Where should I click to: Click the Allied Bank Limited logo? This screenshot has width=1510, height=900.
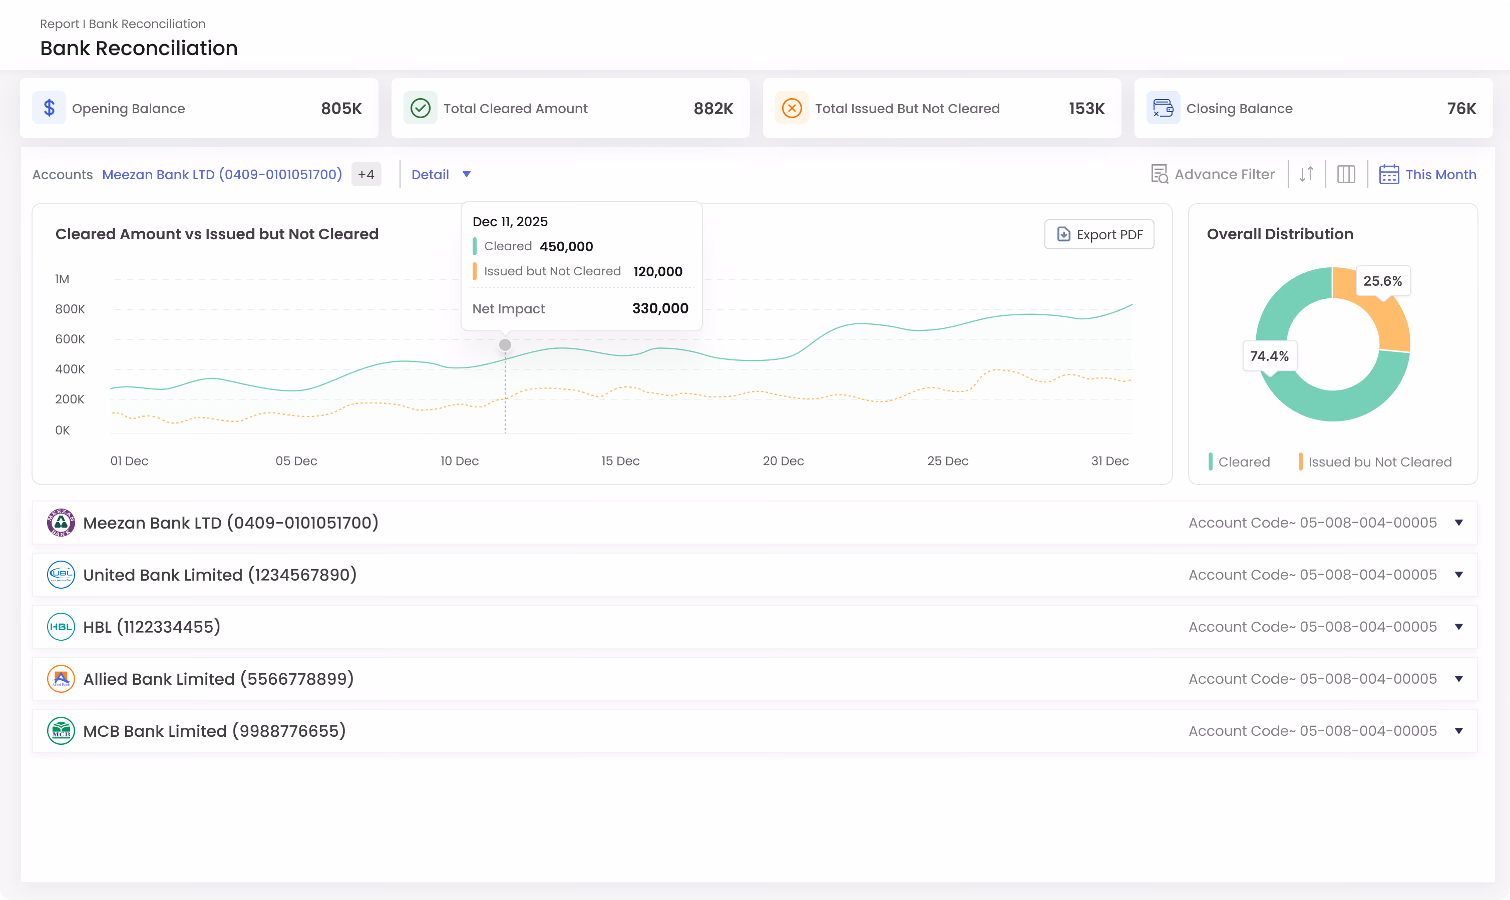61,679
